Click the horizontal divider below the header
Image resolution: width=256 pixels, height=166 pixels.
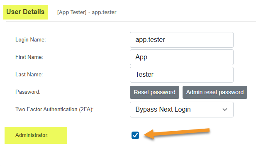point(131,22)
